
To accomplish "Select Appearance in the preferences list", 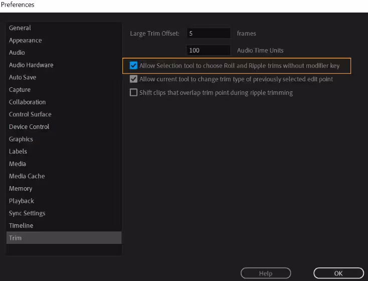I will [26, 41].
